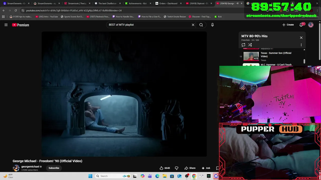Image resolution: width=321 pixels, height=180 pixels.
Task: Open the How to File a User R bookmark
Action: [x=149, y=16]
